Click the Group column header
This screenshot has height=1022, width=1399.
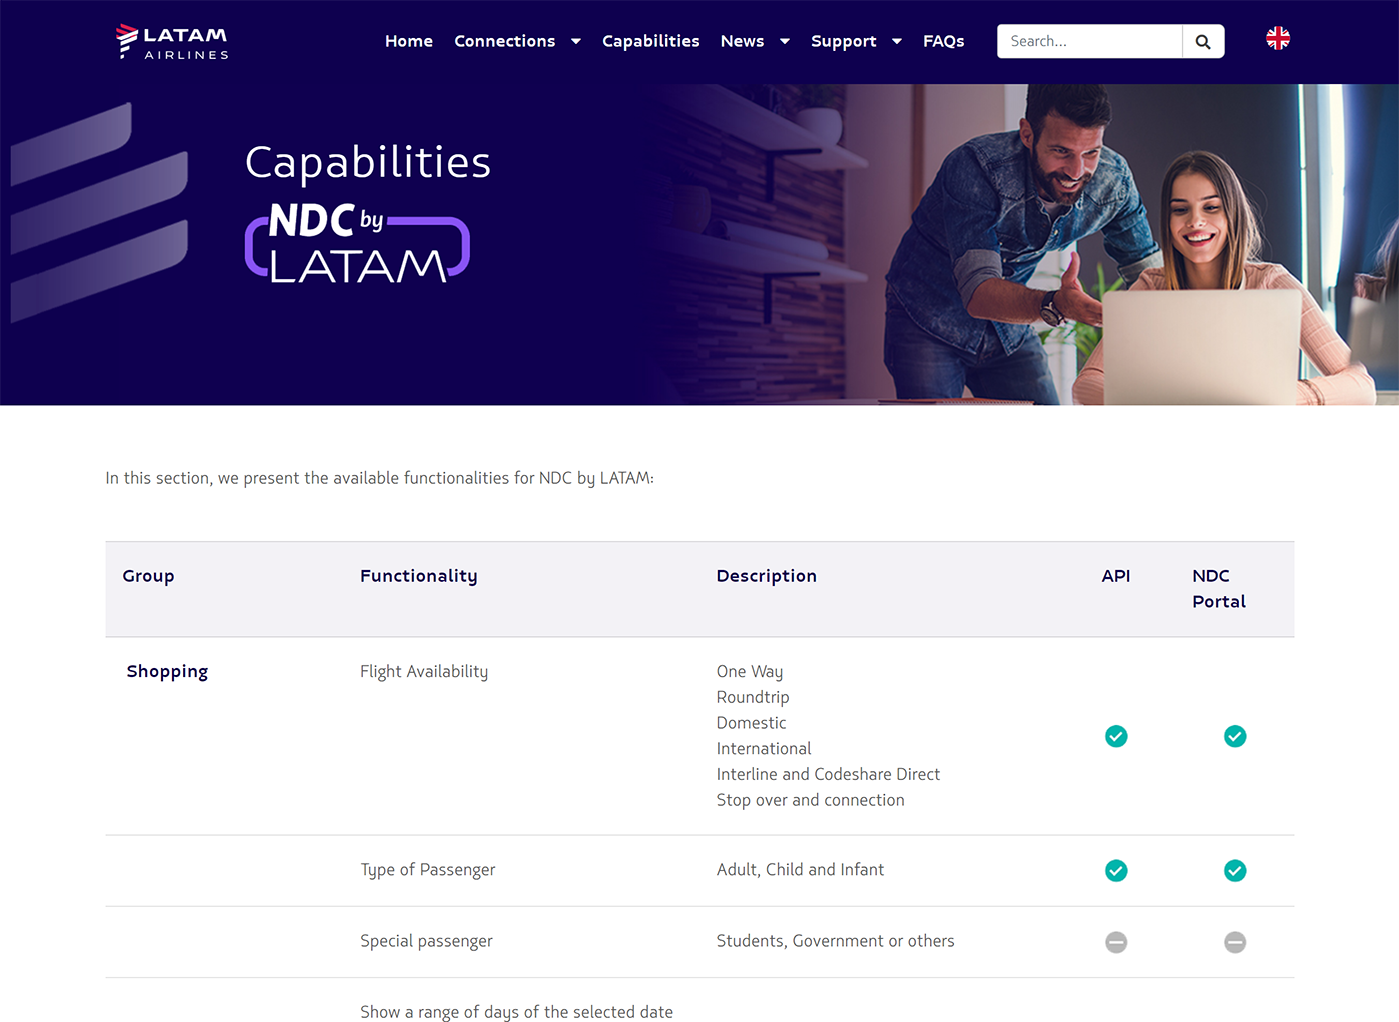[x=148, y=576]
